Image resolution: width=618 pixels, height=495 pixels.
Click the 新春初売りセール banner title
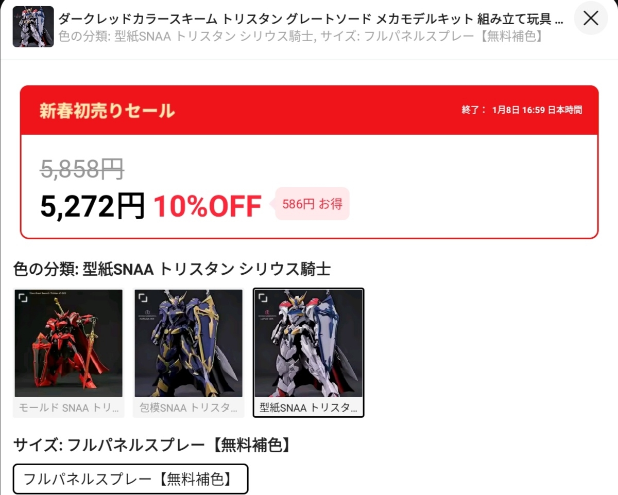(x=107, y=111)
